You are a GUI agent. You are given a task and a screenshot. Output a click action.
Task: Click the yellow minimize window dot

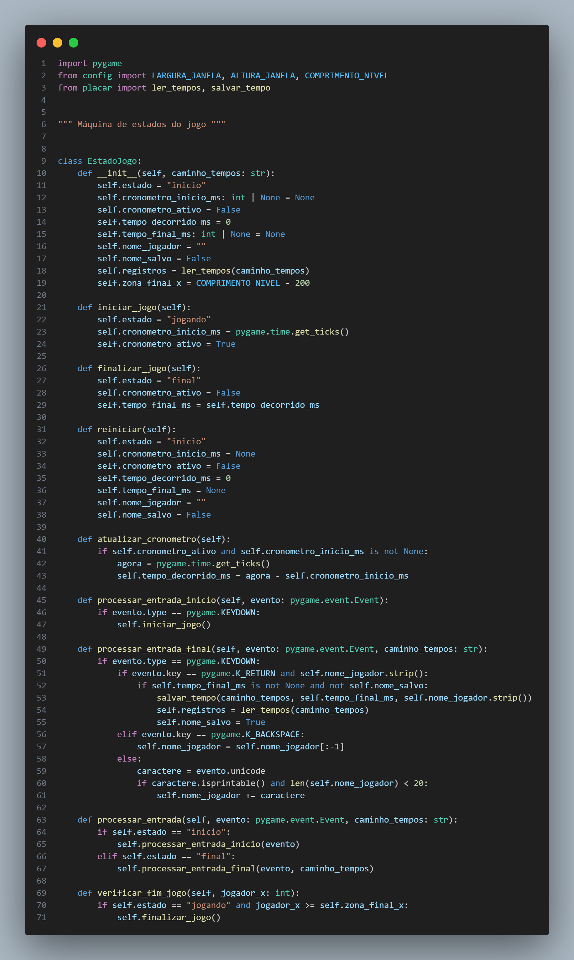(57, 43)
